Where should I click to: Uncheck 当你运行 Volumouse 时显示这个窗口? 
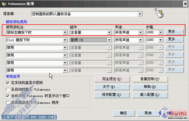pos(8,96)
